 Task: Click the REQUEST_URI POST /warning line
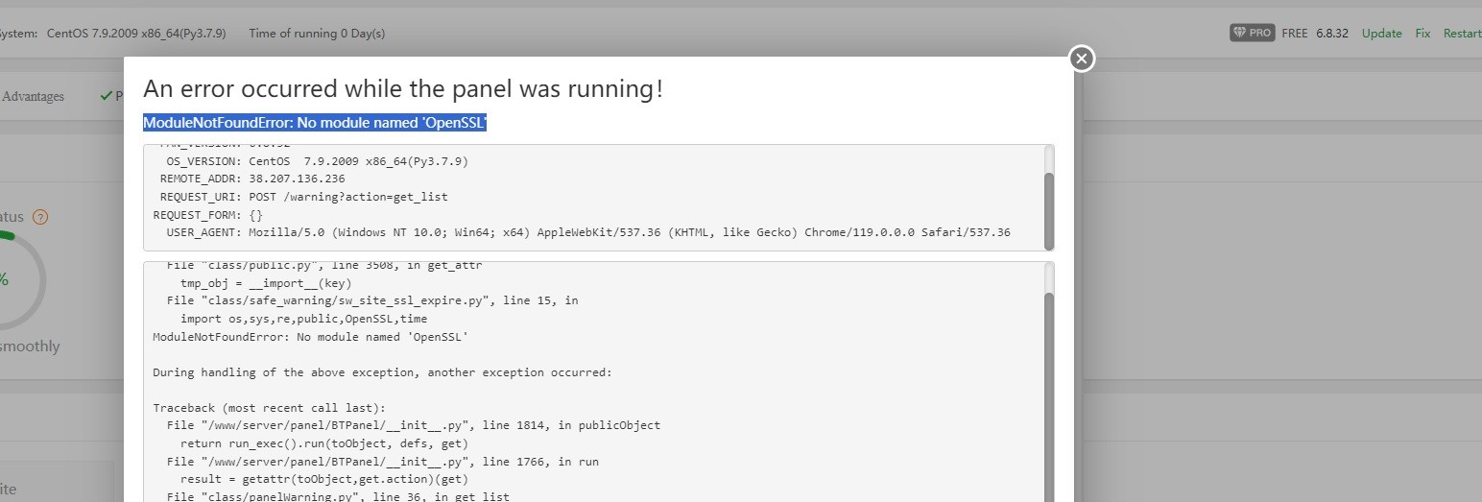(300, 197)
